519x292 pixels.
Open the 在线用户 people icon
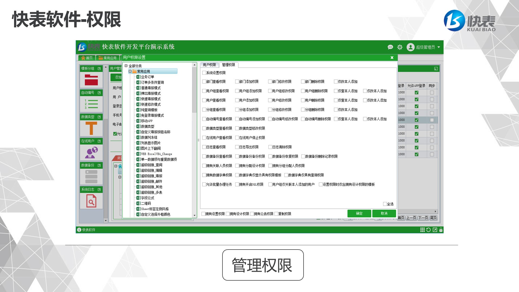click(x=91, y=152)
